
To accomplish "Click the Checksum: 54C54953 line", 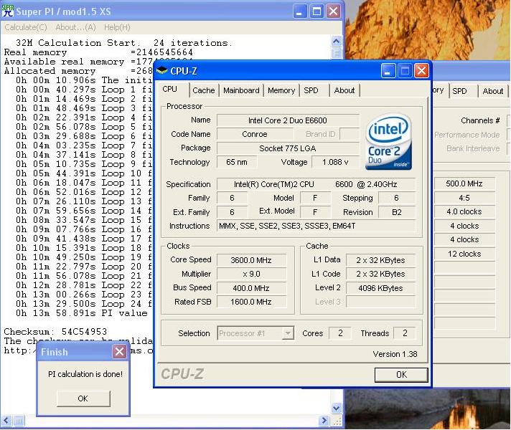I will 55,332.
